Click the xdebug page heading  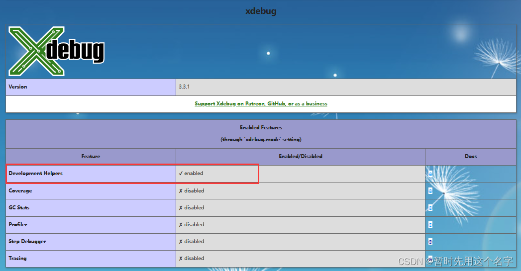point(261,11)
